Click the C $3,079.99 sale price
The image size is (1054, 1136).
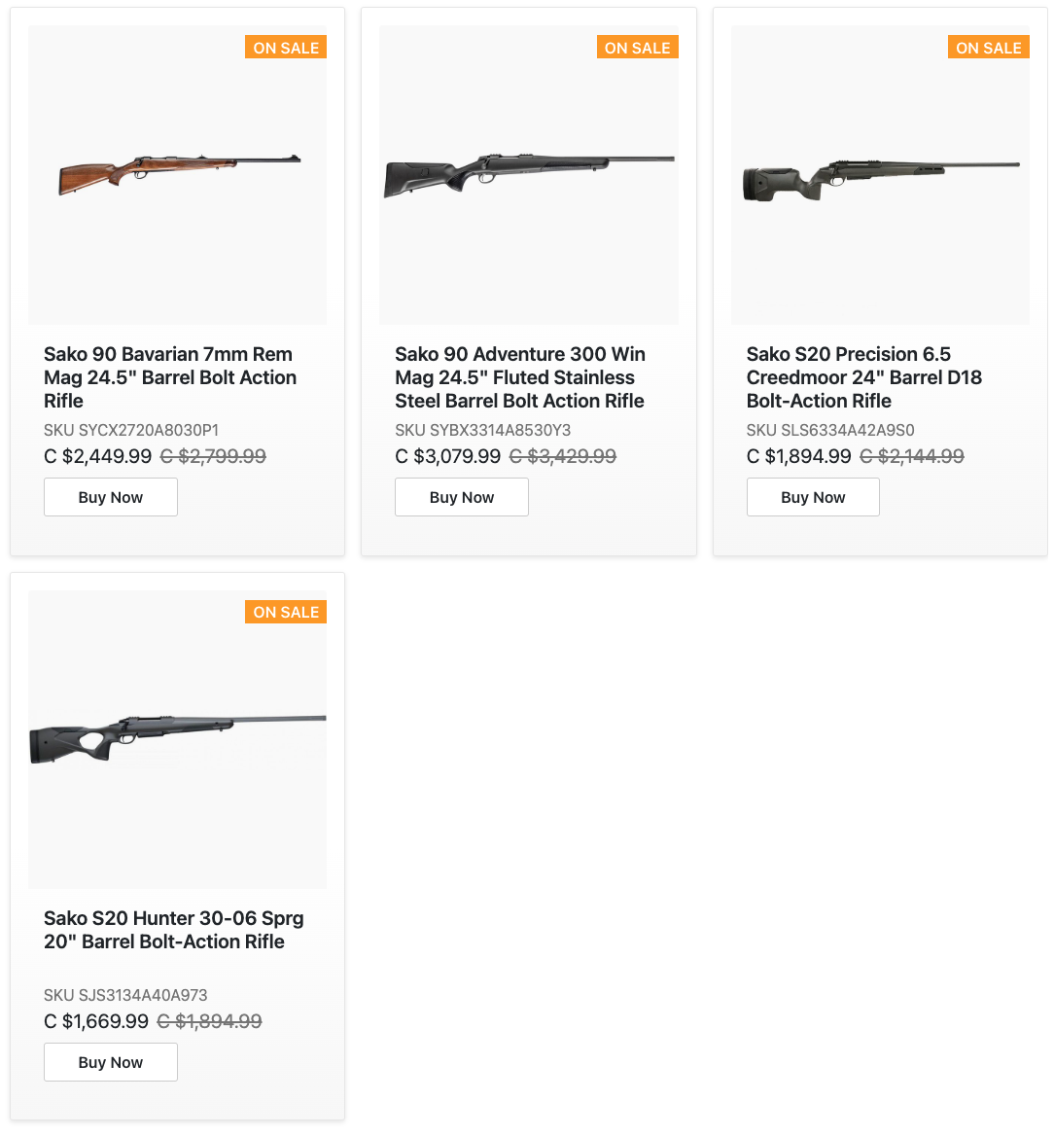448,456
